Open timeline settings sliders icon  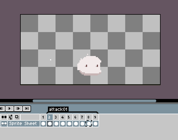(x=11, y=117)
